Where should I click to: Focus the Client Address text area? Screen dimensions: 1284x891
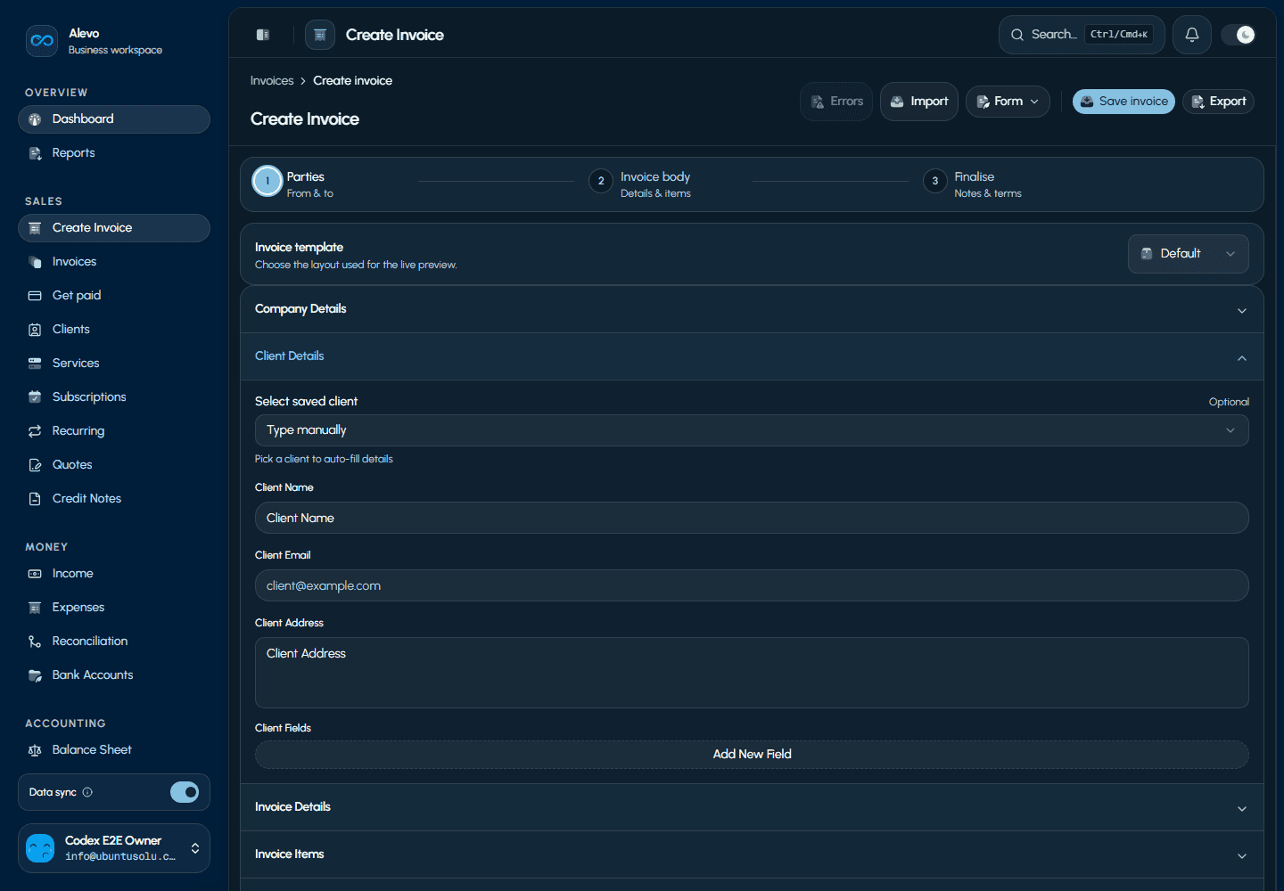[x=752, y=673]
